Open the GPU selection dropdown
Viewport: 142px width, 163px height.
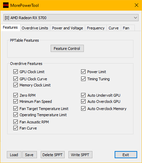tap(71, 18)
